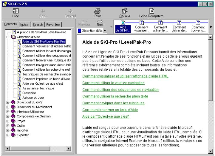
Task: Go to Previous topic arrow
Action: 84,21
